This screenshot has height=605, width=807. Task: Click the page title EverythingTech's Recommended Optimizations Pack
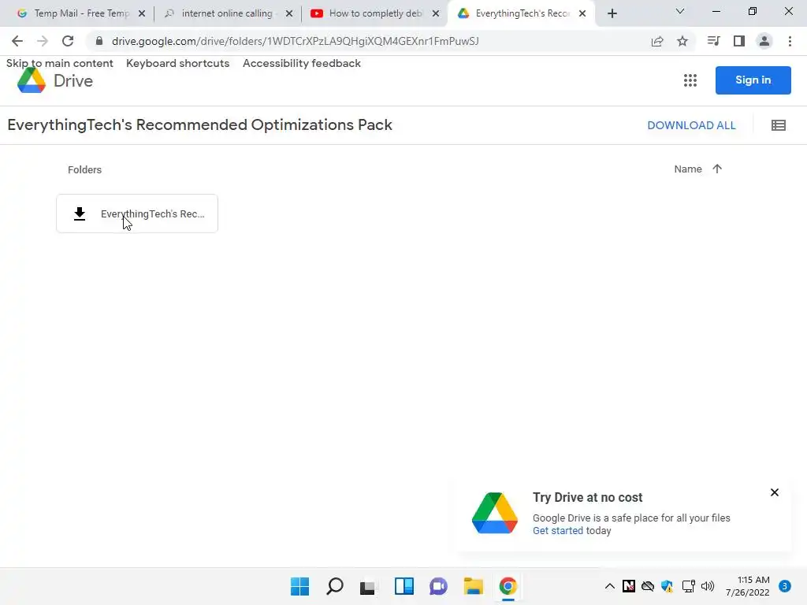199,125
